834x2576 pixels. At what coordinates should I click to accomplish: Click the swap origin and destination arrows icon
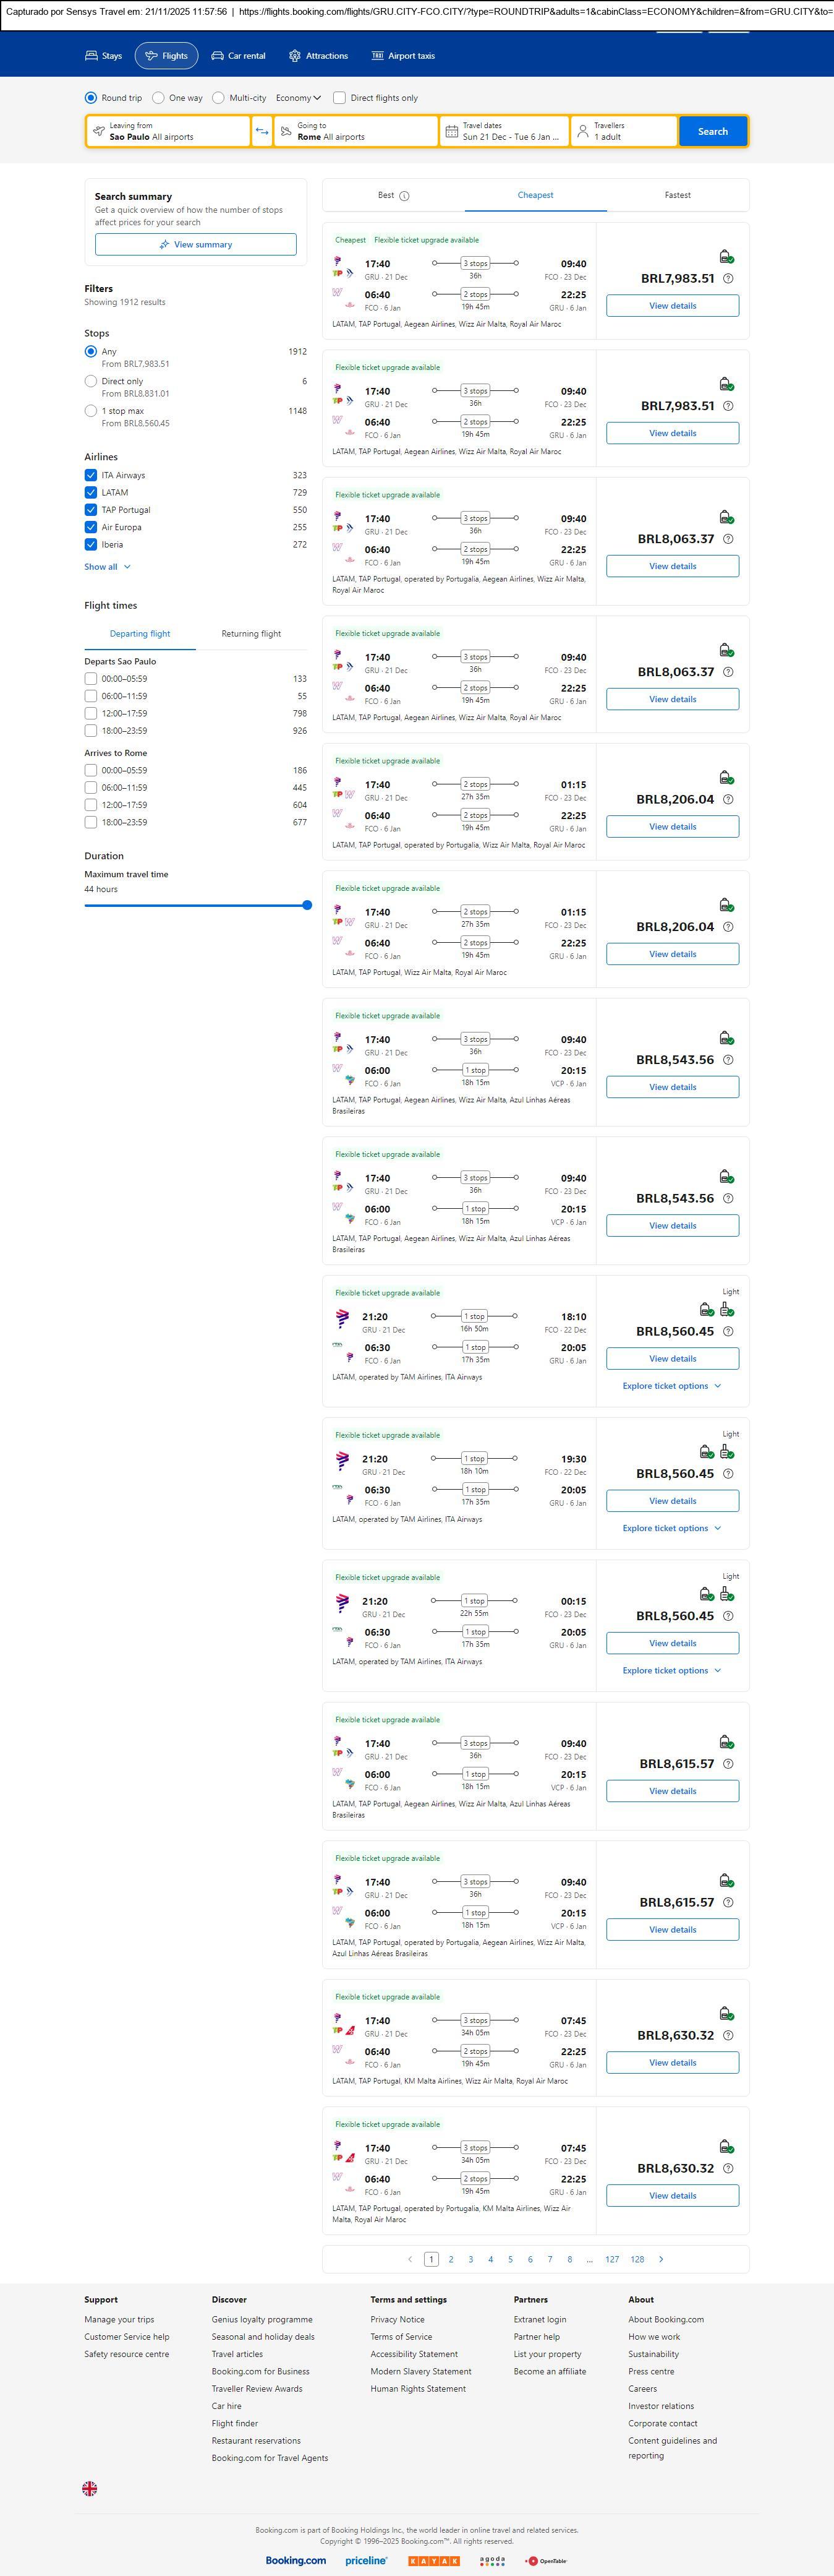[262, 131]
